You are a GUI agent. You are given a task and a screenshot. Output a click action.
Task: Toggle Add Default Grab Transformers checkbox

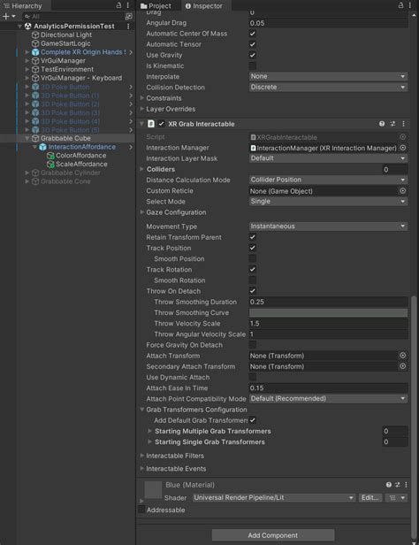[252, 420]
